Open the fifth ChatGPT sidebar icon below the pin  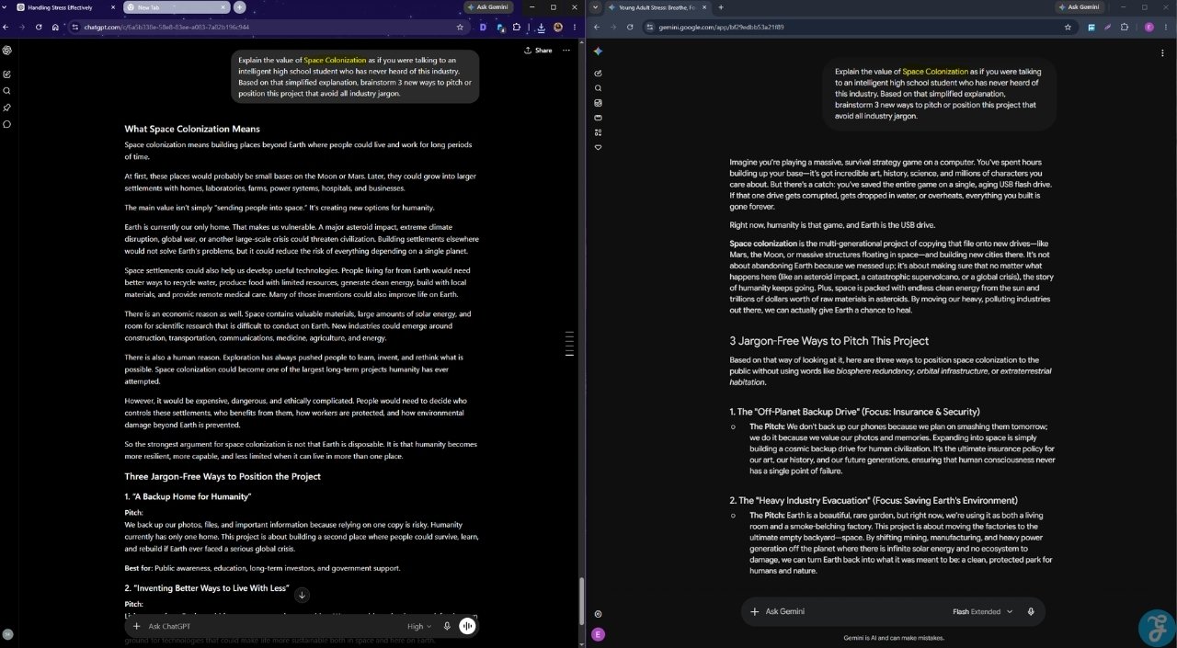[6, 124]
